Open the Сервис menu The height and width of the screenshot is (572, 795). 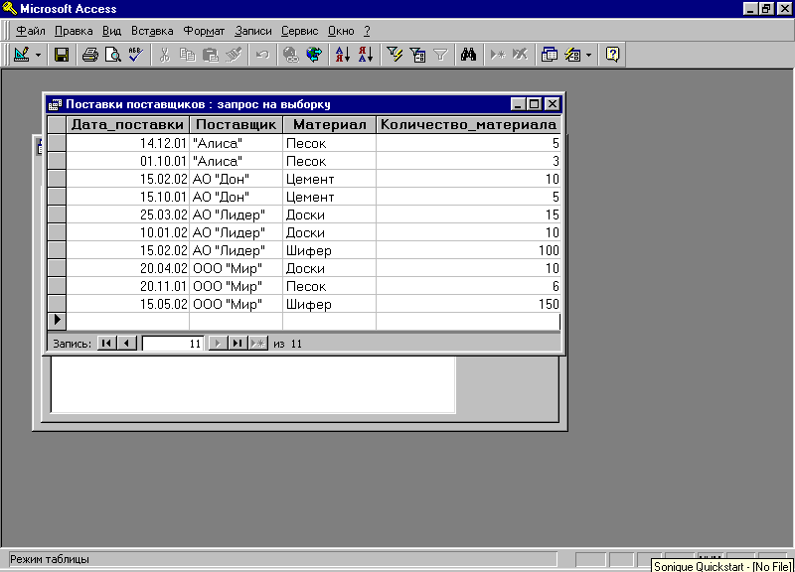point(300,31)
